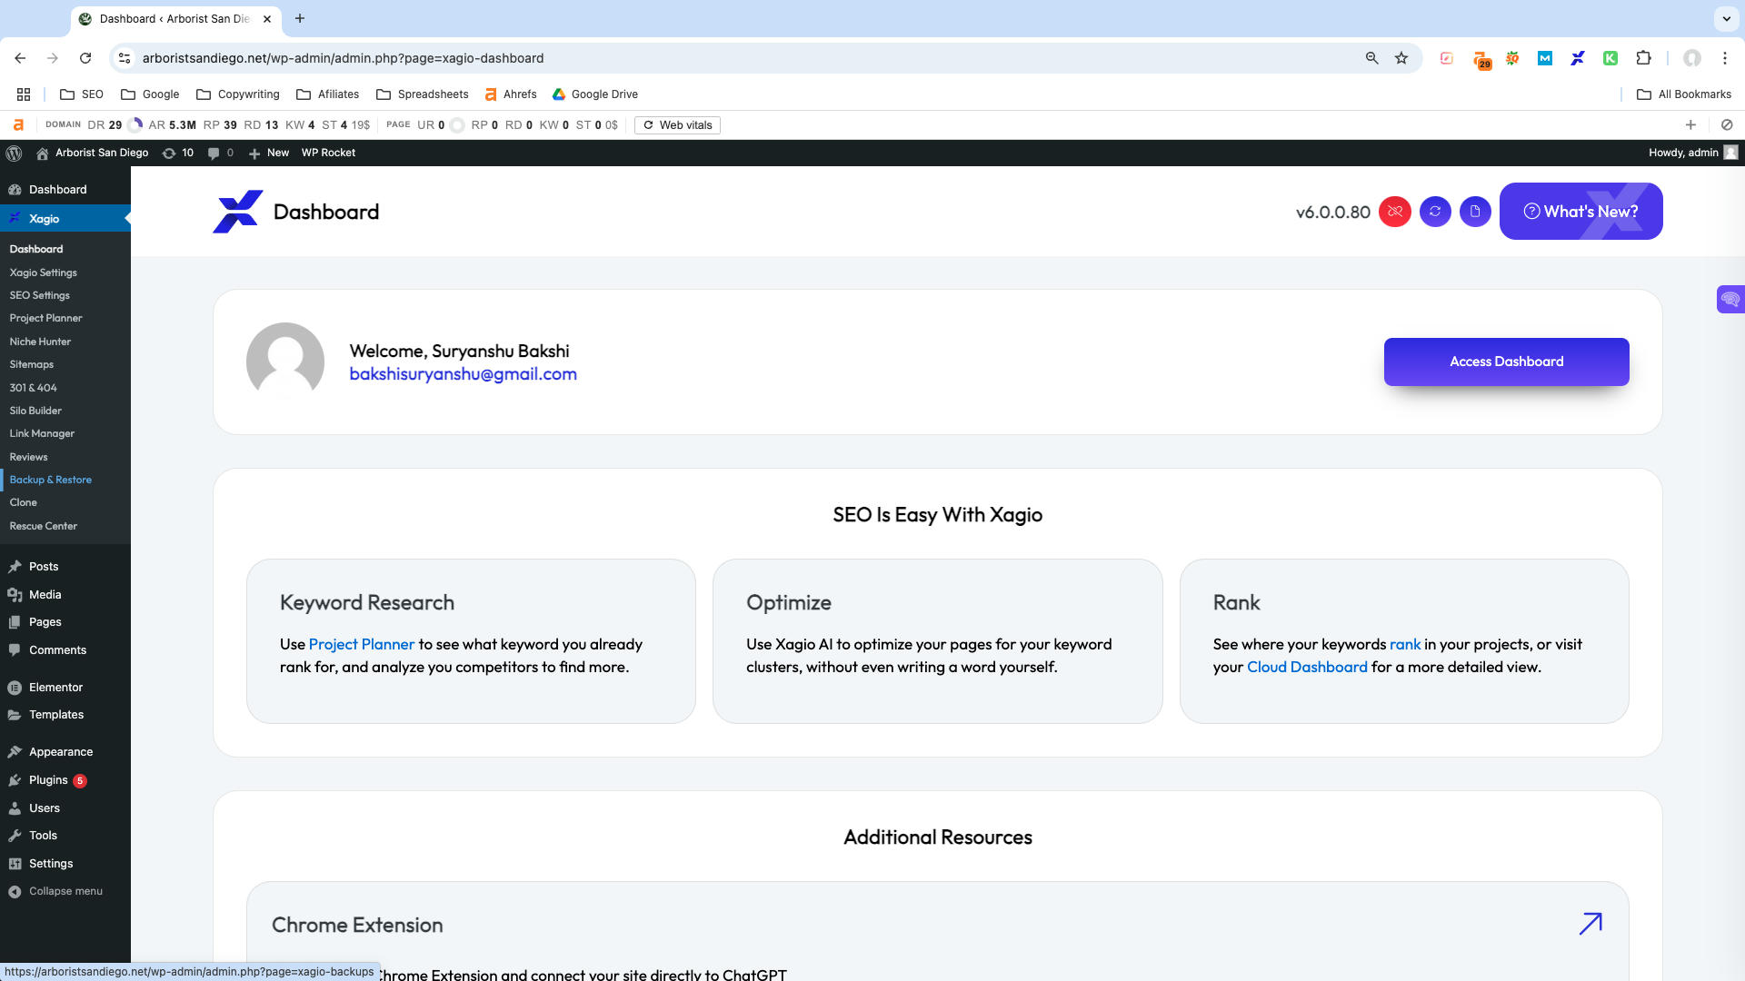
Task: Reload the page with the browser refresh button
Action: point(85,58)
